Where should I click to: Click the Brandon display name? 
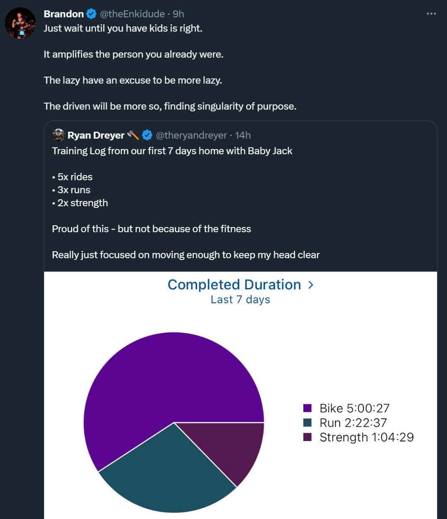[x=64, y=14]
